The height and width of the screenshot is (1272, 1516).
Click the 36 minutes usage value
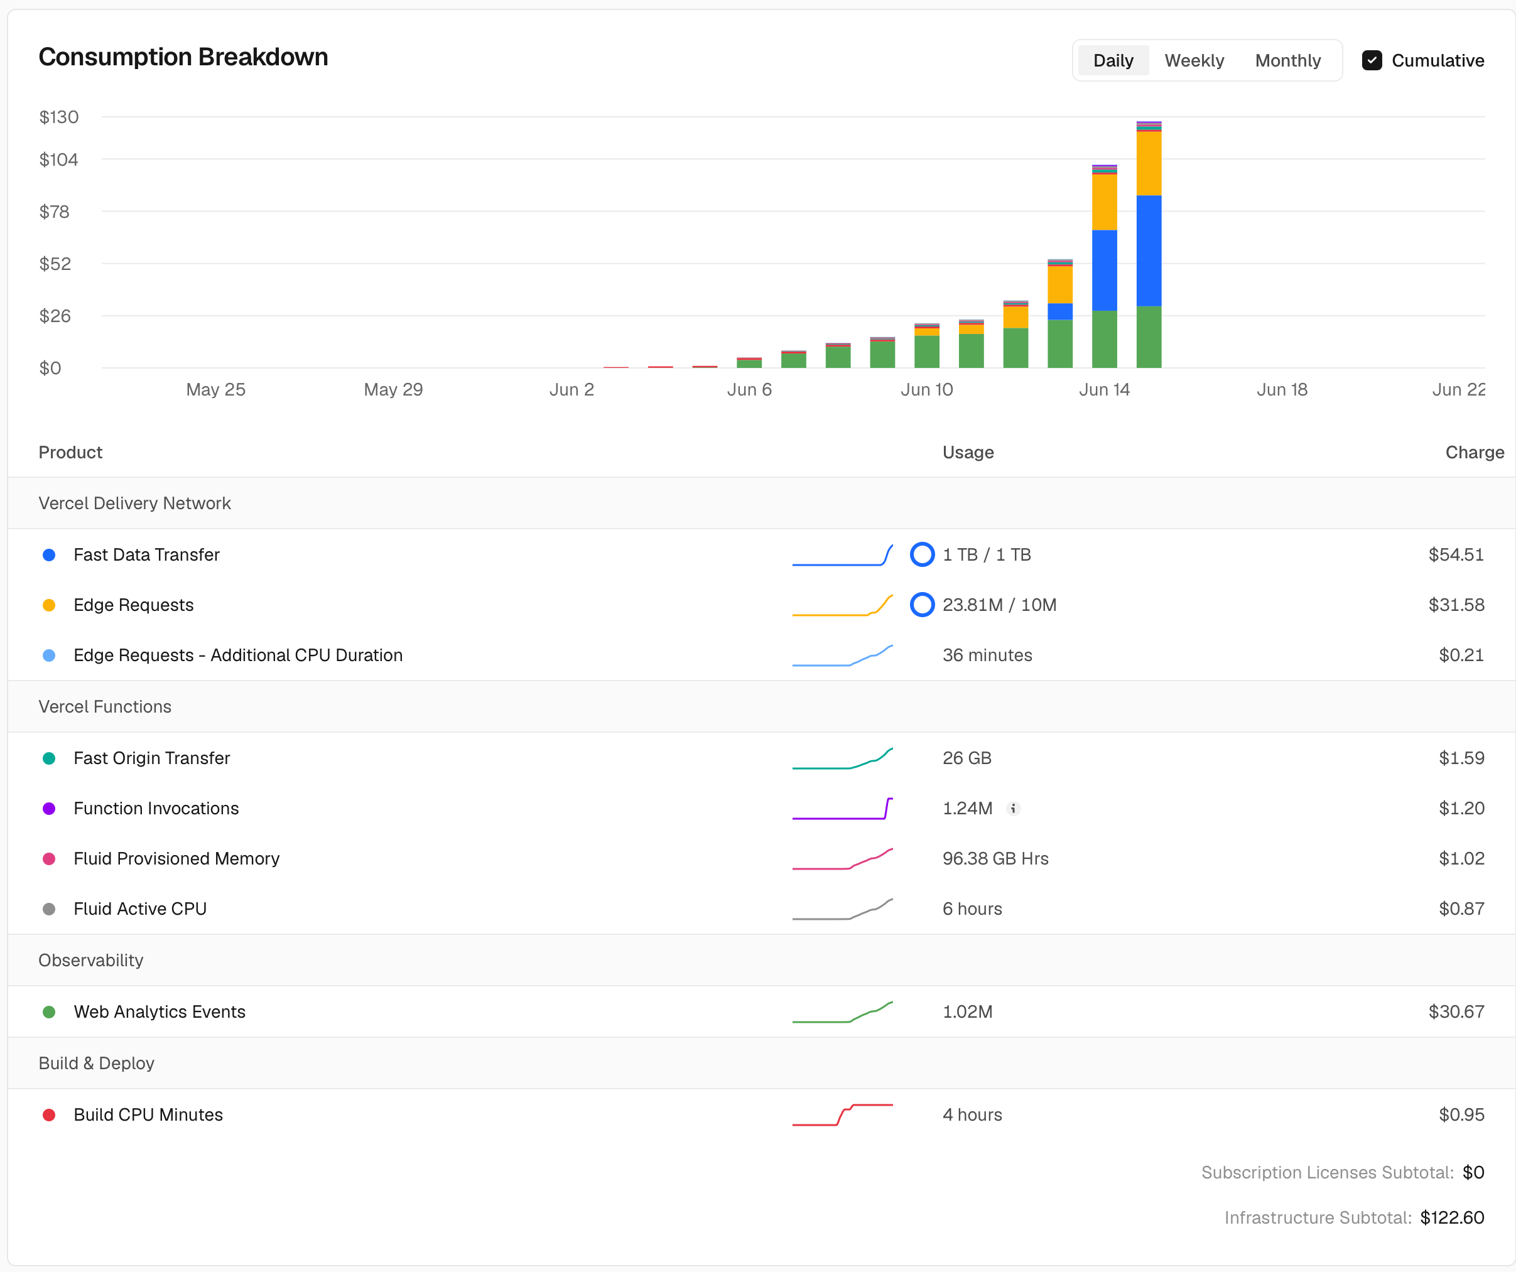[x=987, y=655]
